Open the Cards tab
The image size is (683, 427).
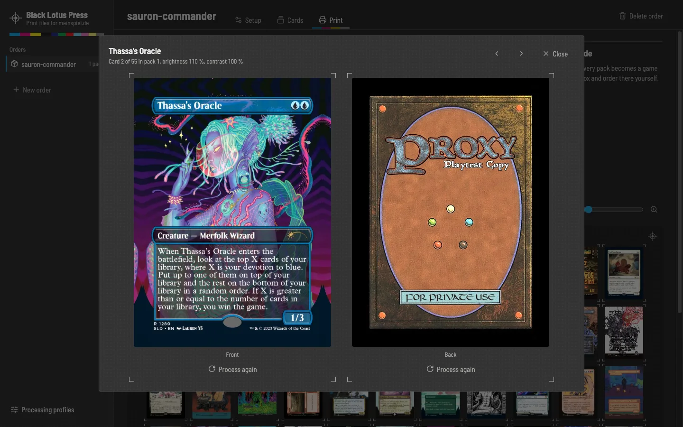(290, 20)
